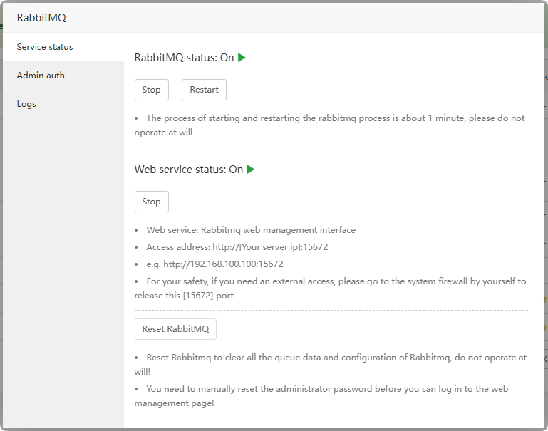This screenshot has width=548, height=431.
Task: Click the RabbitMQ dialog title
Action: coord(41,17)
